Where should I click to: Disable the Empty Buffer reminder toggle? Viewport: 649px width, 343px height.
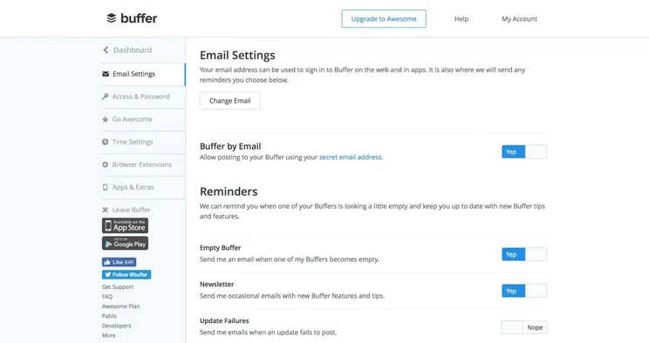coord(524,254)
